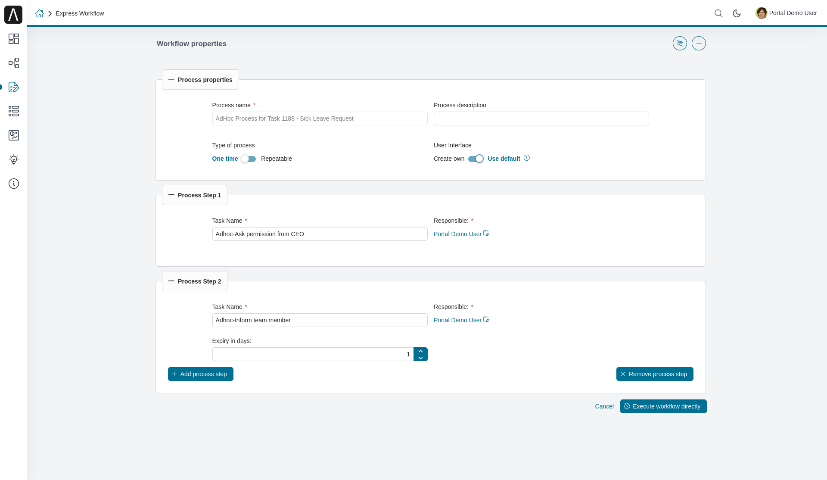The image size is (827, 480).
Task: Toggle One time / Repeatable switch
Action: coord(249,159)
